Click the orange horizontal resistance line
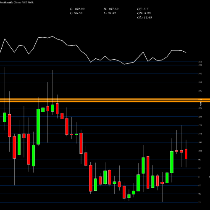This screenshot has height=210, width=210. tap(105, 100)
